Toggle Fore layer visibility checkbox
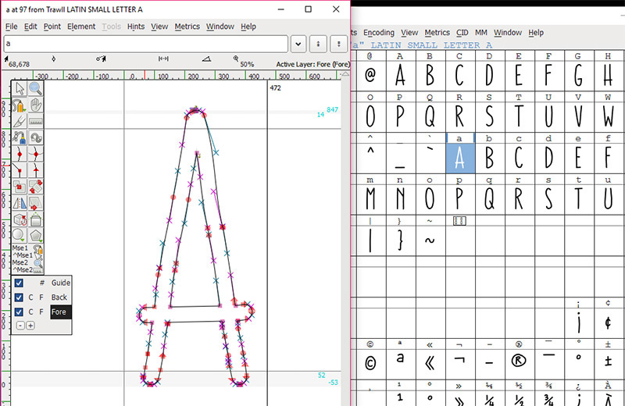625x406 pixels. (x=19, y=312)
